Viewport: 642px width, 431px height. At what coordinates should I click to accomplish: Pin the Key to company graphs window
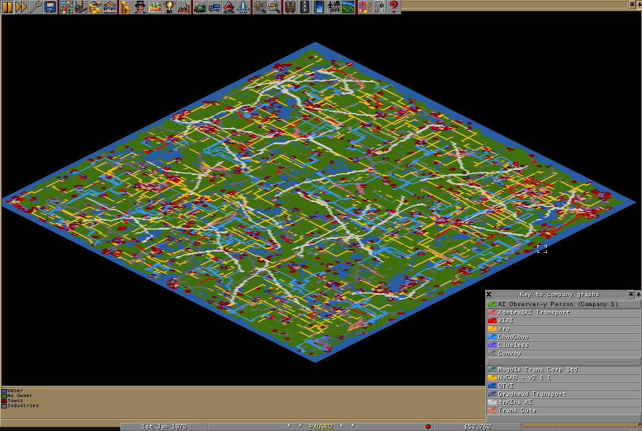pos(638,294)
